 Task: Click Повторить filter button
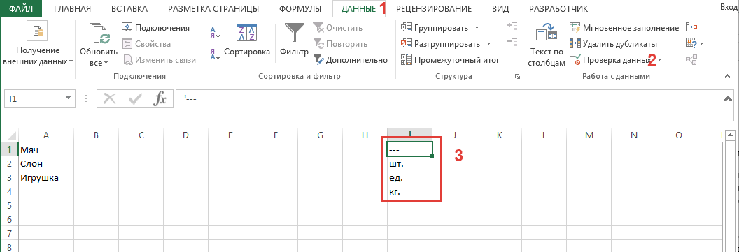(x=340, y=44)
